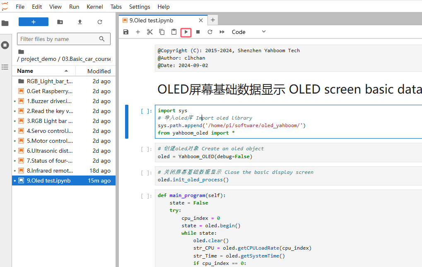Click the 18d ago modified date
The height and width of the screenshot is (267, 422).
(100, 171)
